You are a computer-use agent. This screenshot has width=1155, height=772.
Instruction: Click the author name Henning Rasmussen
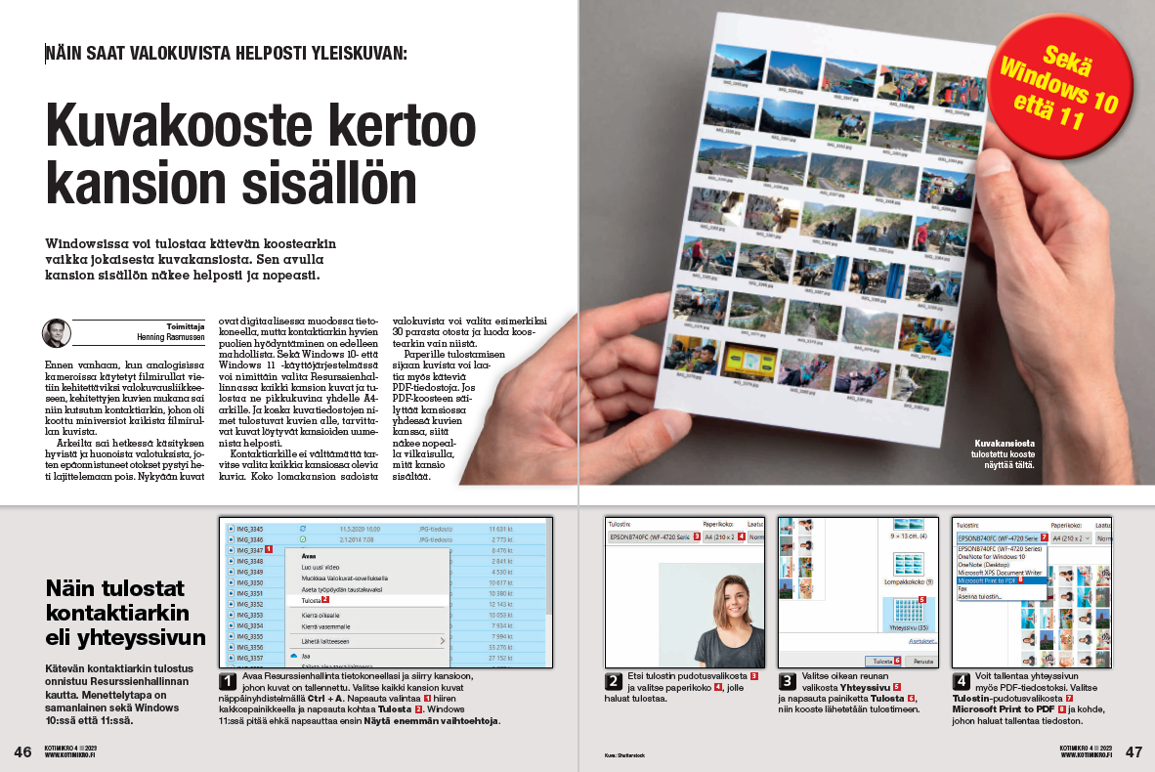(171, 337)
